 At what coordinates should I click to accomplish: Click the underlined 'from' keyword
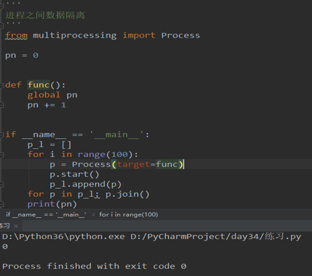tap(16, 35)
